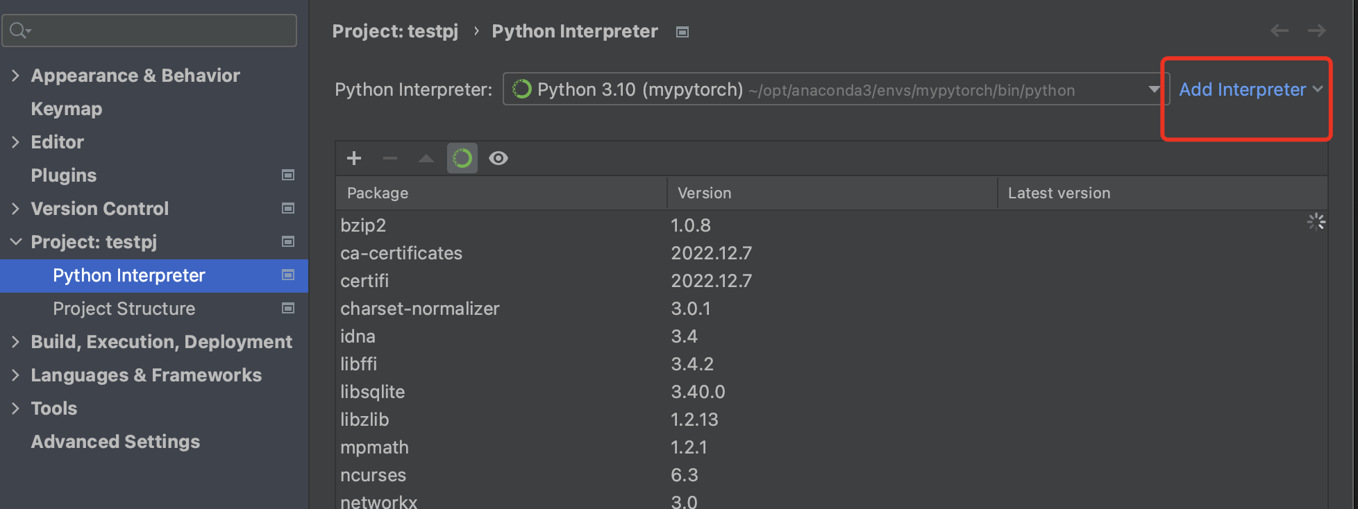Screen dimensions: 1358x509
Task: Open Add Interpreter menu
Action: 1250,89
